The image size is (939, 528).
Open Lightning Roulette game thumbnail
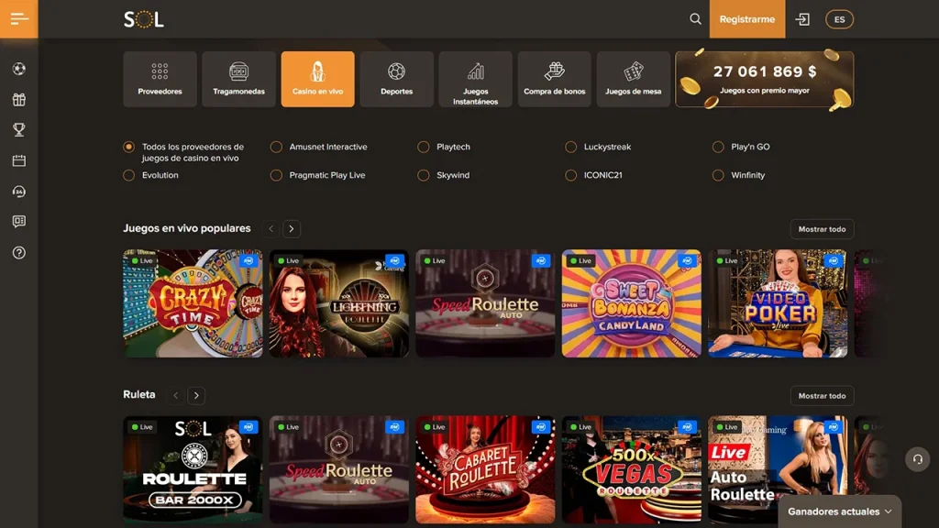point(339,303)
